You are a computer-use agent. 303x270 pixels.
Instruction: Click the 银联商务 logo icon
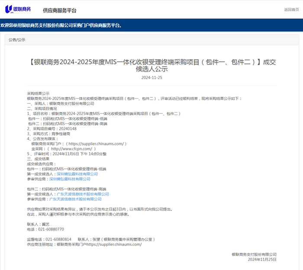9,9
